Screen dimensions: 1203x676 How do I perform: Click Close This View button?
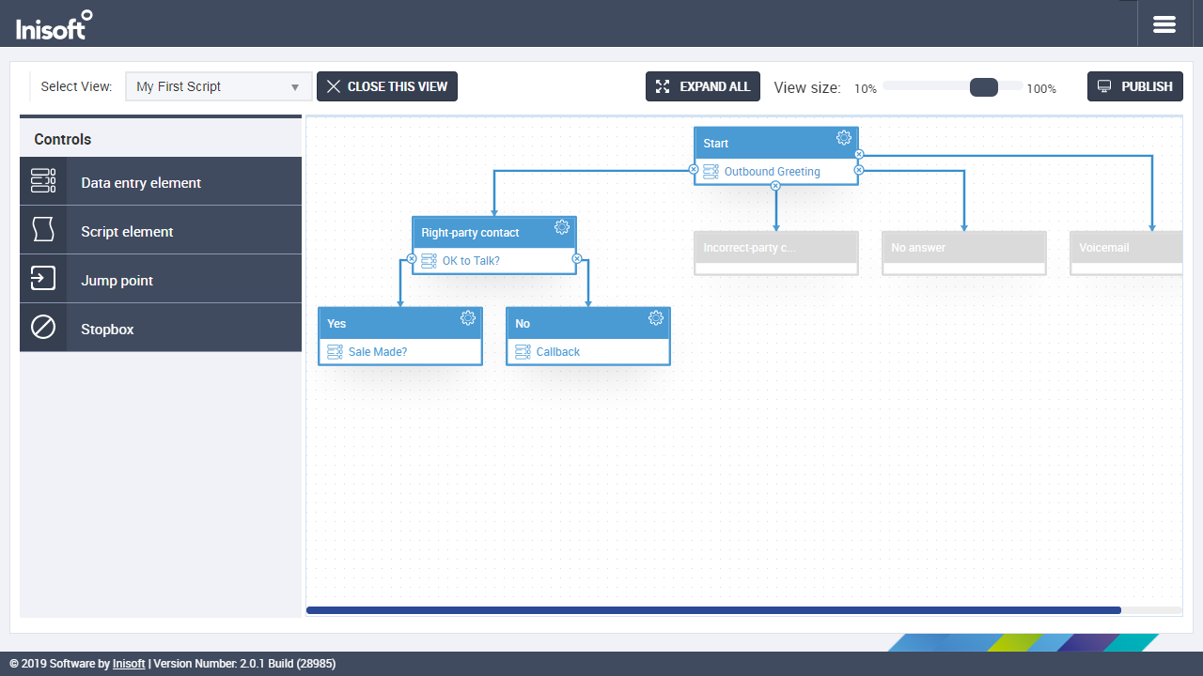pyautogui.click(x=387, y=86)
